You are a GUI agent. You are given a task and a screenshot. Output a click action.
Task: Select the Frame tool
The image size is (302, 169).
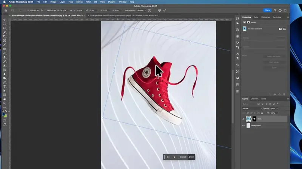click(x=5, y=41)
